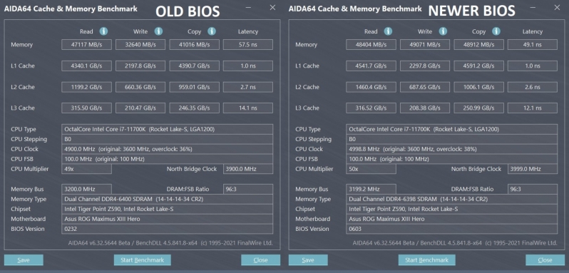Click CPU Clock field showing 4998.8 MHz
This screenshot has width=569, height=273.
click(452, 149)
